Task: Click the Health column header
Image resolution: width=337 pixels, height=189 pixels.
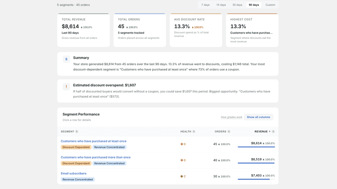Action: [186, 131]
